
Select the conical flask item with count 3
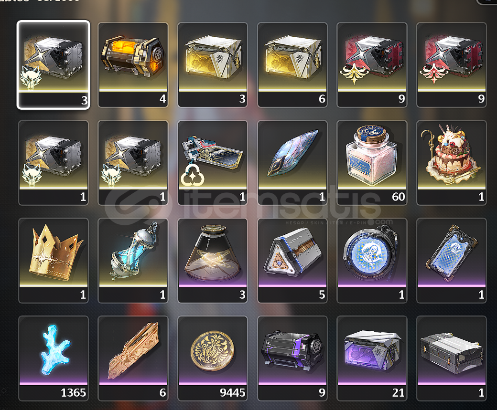click(x=213, y=261)
